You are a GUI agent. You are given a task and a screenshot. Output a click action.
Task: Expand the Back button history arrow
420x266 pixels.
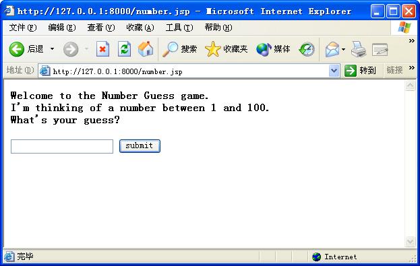pos(52,49)
